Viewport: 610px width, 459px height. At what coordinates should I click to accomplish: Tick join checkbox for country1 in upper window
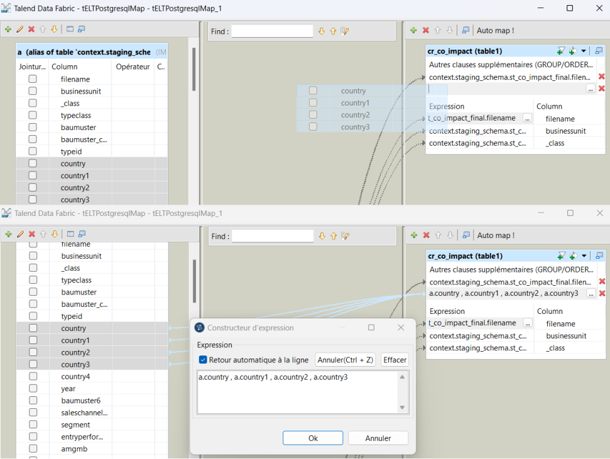(x=33, y=175)
